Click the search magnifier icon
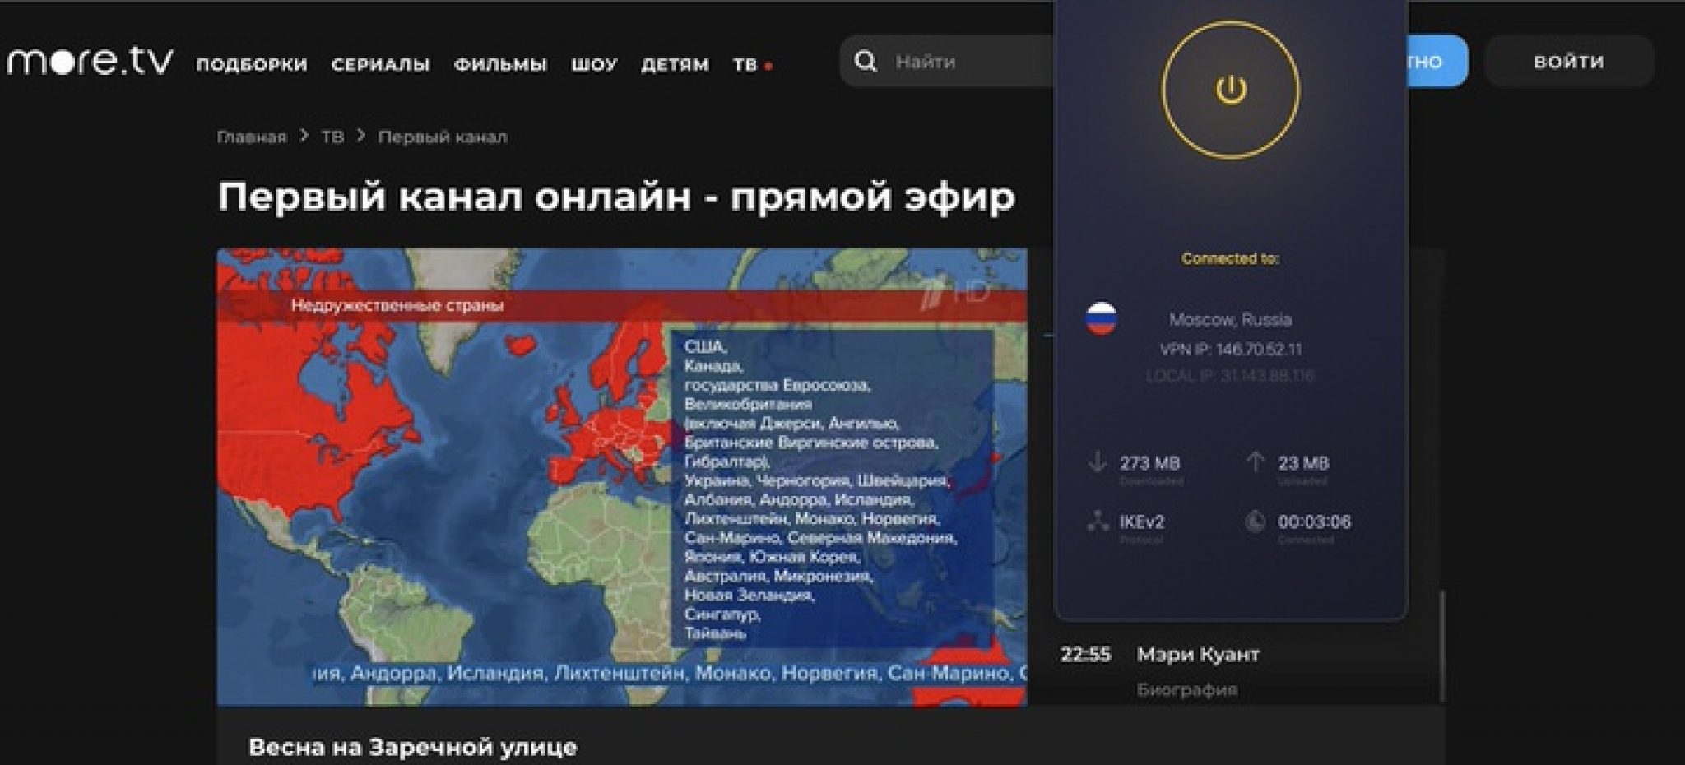Image resolution: width=1685 pixels, height=765 pixels. click(x=866, y=62)
